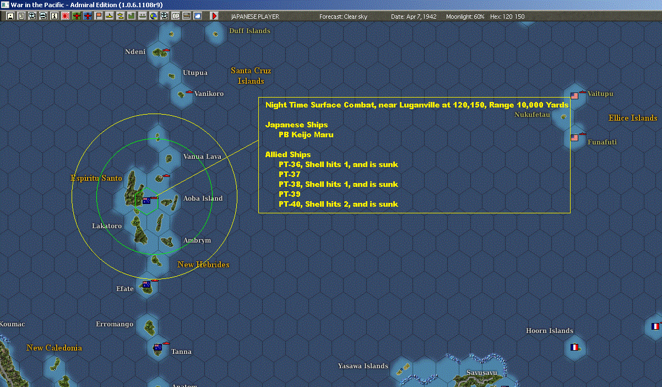Click the single yellow ship icon
This screenshot has width=662, height=387.
(x=110, y=16)
